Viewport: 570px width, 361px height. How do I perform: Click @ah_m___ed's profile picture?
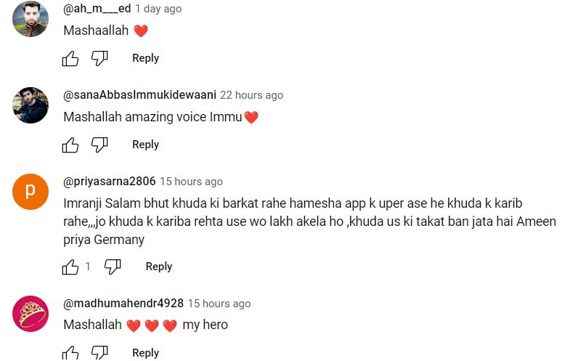pos(30,19)
